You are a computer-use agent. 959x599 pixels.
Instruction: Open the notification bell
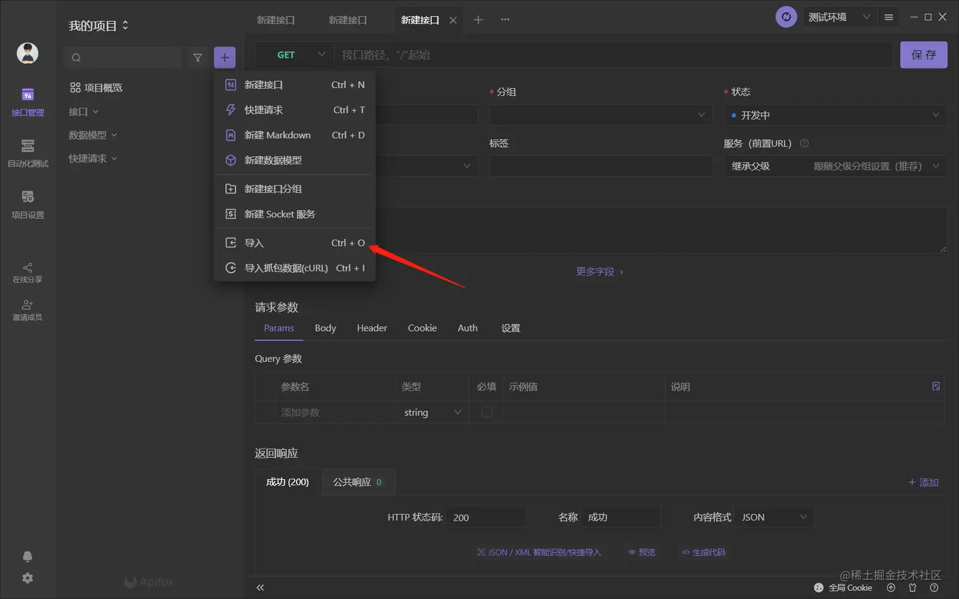click(28, 556)
